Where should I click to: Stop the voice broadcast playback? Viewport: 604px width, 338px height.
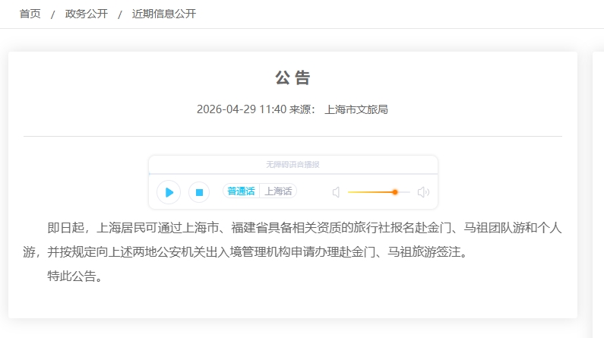coord(199,192)
